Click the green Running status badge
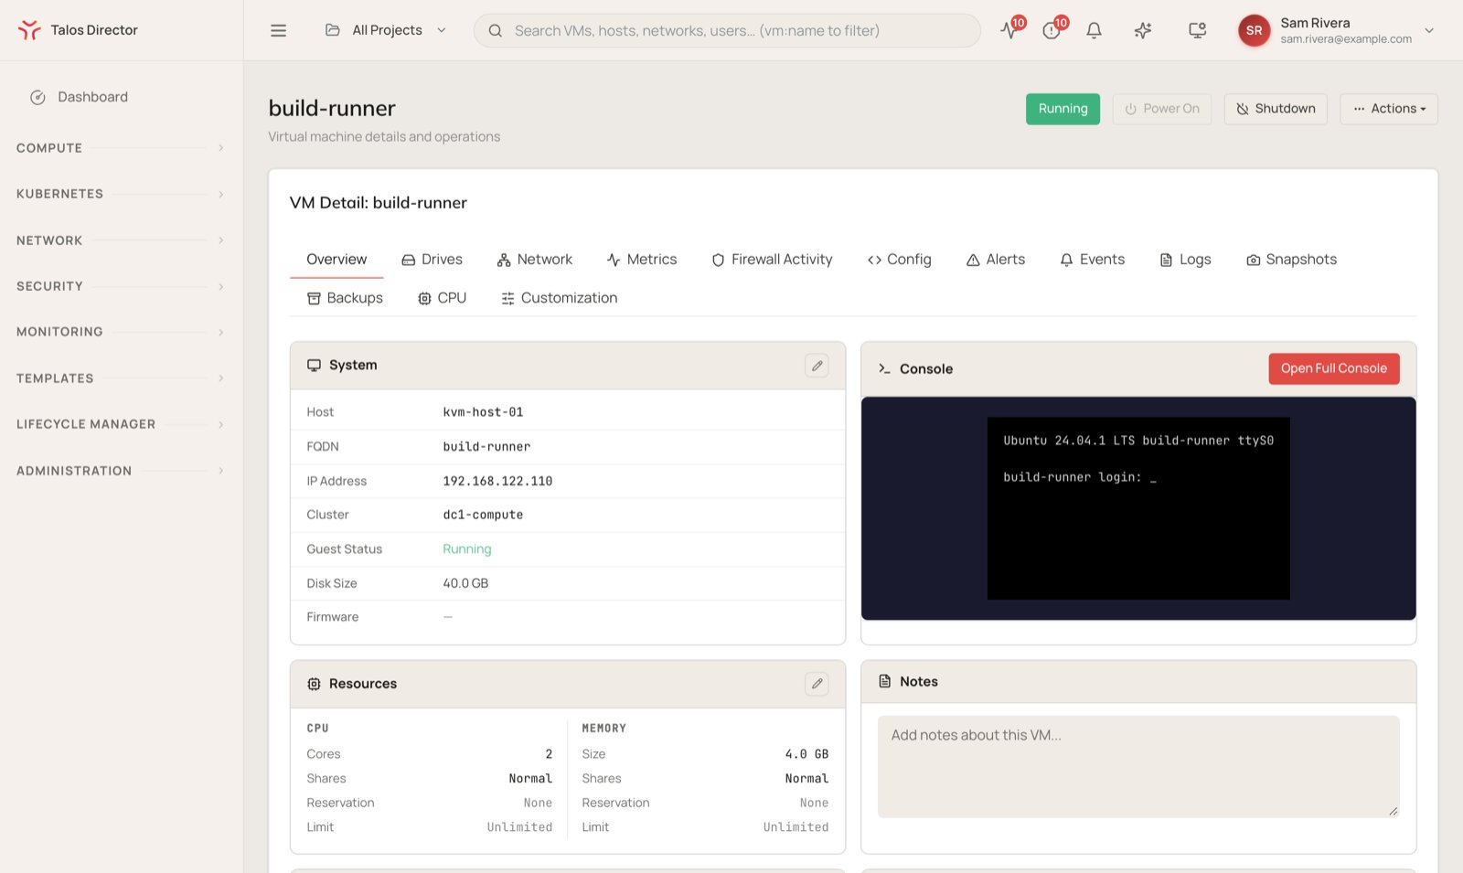The height and width of the screenshot is (873, 1463). point(1063,109)
